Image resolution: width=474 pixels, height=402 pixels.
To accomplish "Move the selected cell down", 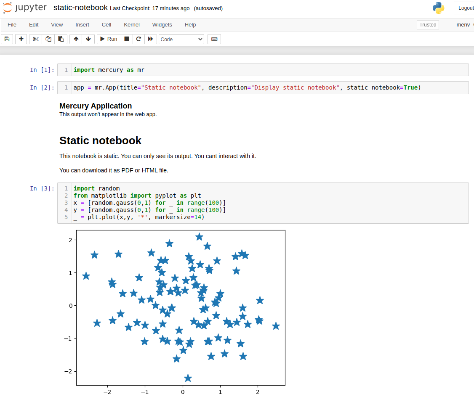I will click(x=88, y=39).
